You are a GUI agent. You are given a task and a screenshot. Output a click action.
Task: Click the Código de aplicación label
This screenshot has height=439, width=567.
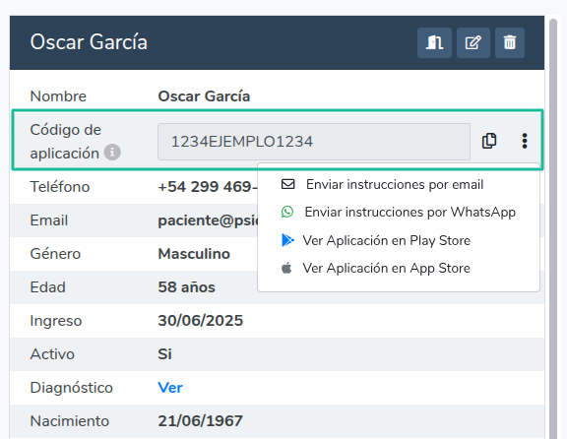pos(65,142)
